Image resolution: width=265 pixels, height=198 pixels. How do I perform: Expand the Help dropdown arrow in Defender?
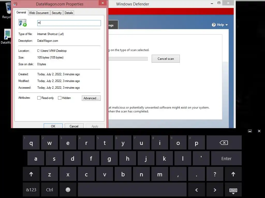click(x=227, y=25)
